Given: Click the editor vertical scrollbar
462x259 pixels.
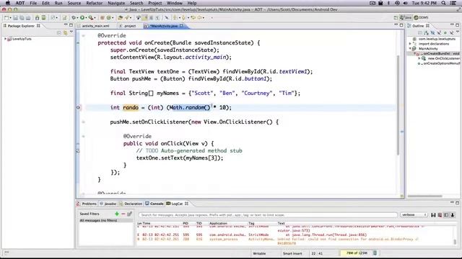Looking at the screenshot, I should click(398, 106).
